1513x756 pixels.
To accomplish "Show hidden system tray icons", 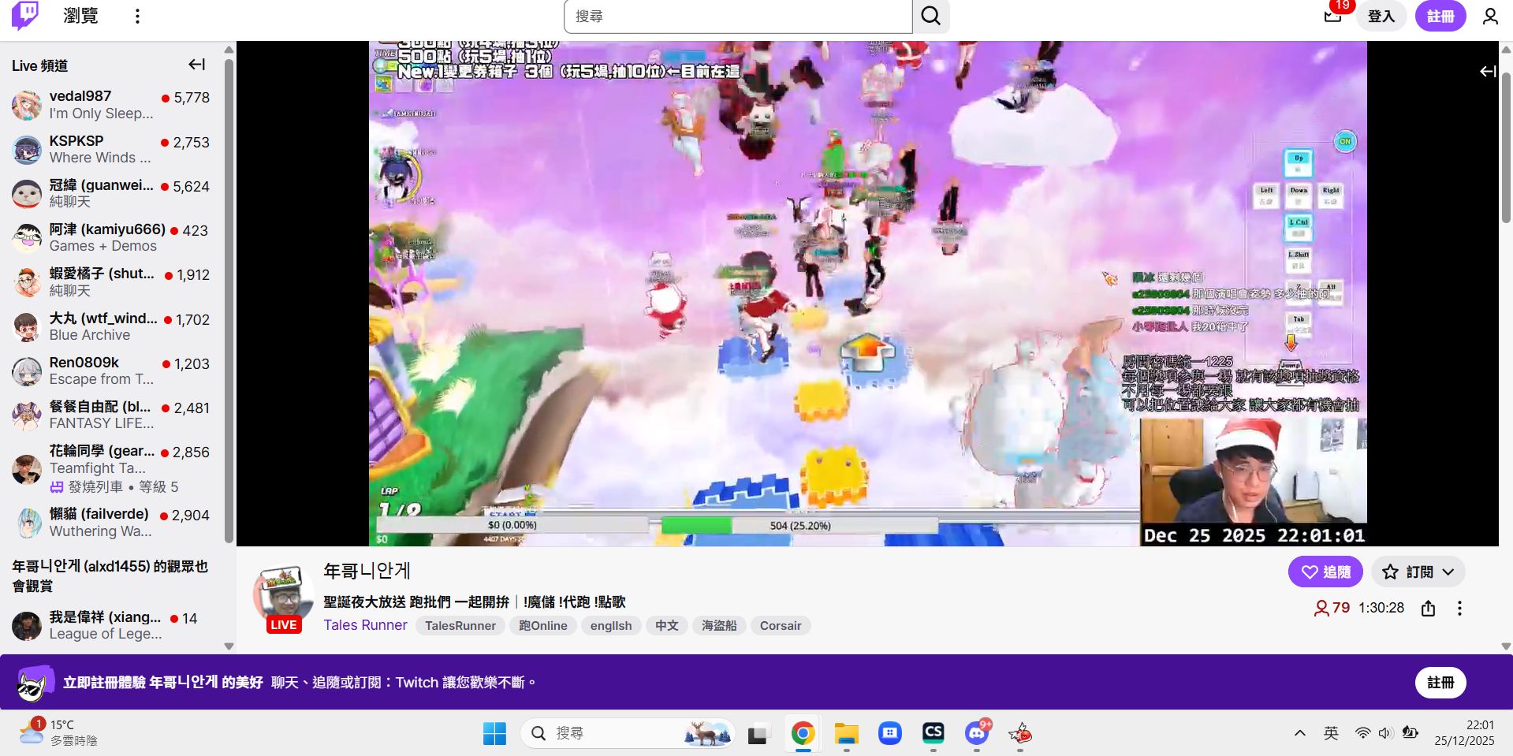I will tap(1299, 734).
